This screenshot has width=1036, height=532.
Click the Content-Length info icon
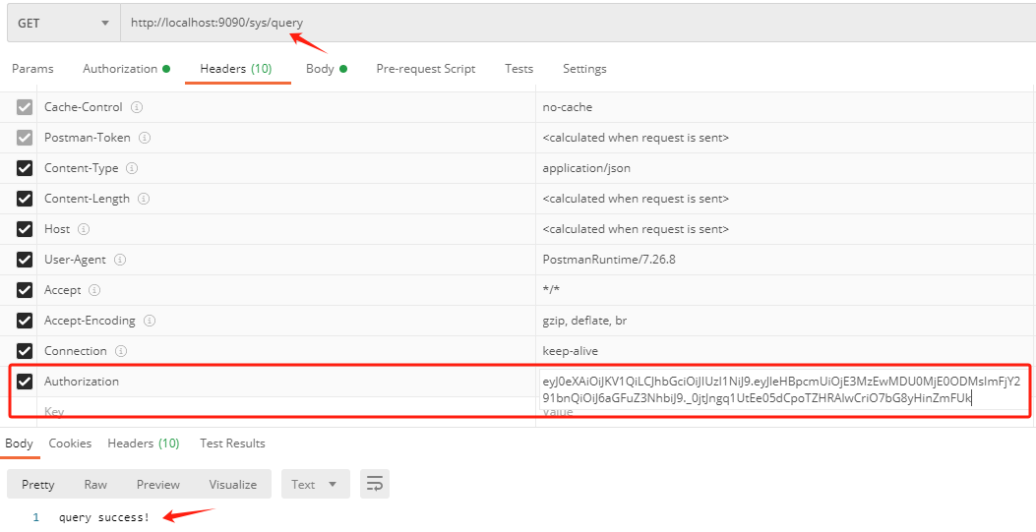[144, 199]
